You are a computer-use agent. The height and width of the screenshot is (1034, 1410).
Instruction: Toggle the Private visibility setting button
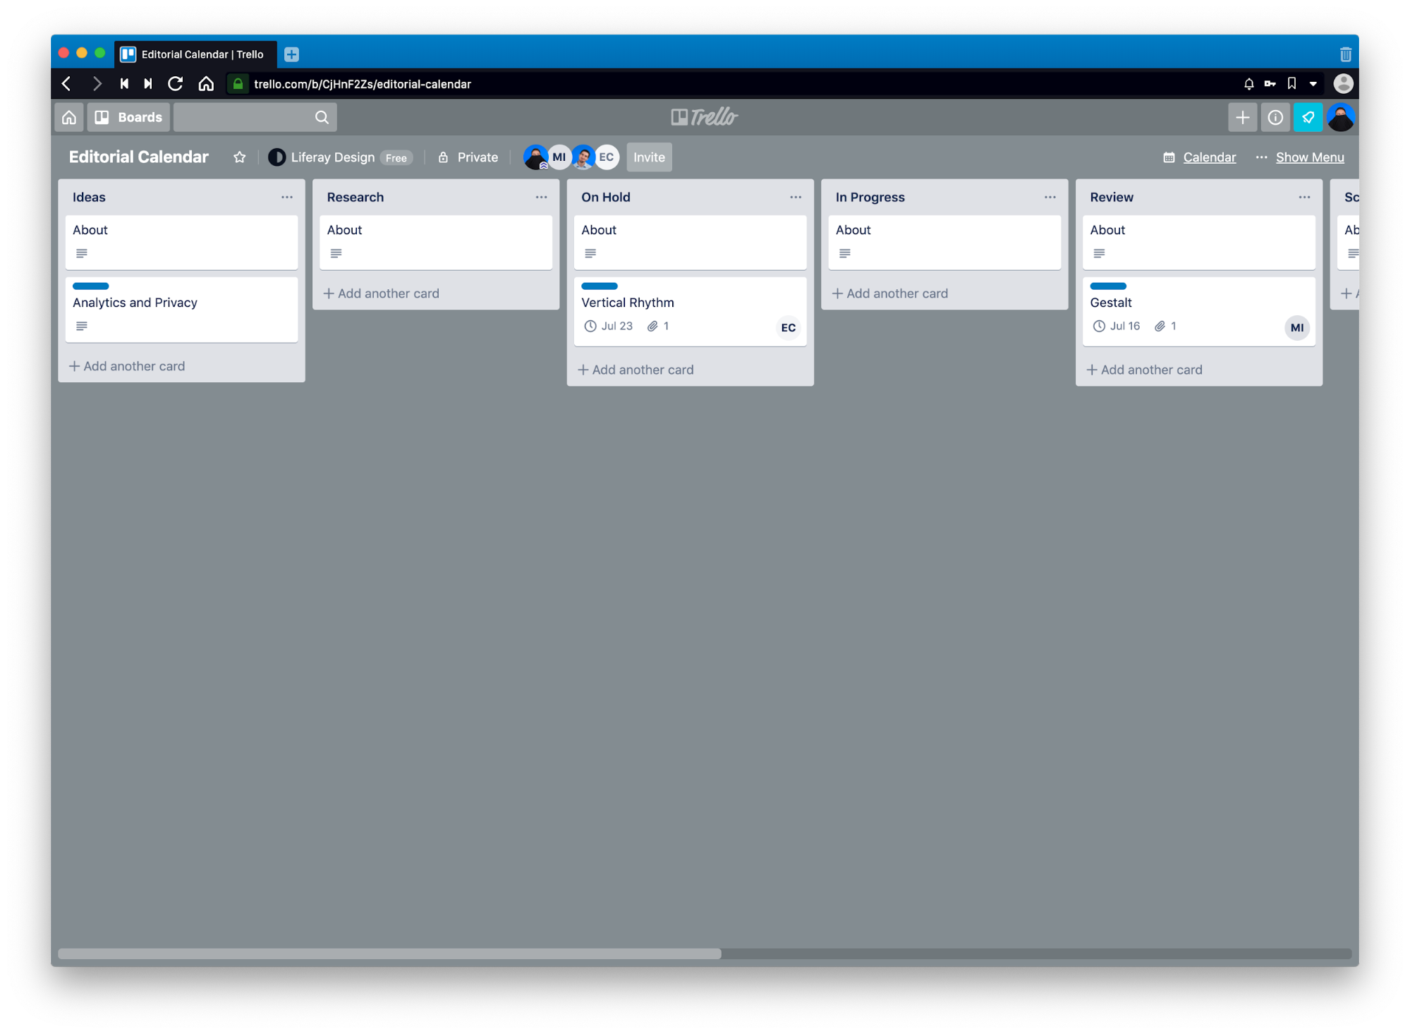[x=468, y=157]
